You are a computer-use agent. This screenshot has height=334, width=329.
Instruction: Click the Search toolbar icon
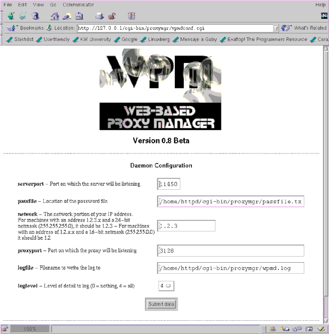67,16
